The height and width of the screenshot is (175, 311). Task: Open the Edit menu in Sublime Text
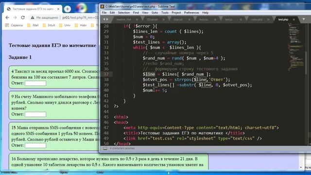pos(112,13)
